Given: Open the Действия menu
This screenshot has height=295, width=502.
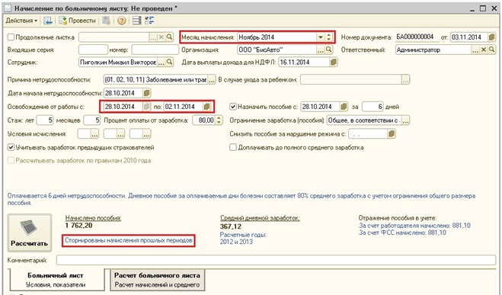Looking at the screenshot, I should pos(21,21).
